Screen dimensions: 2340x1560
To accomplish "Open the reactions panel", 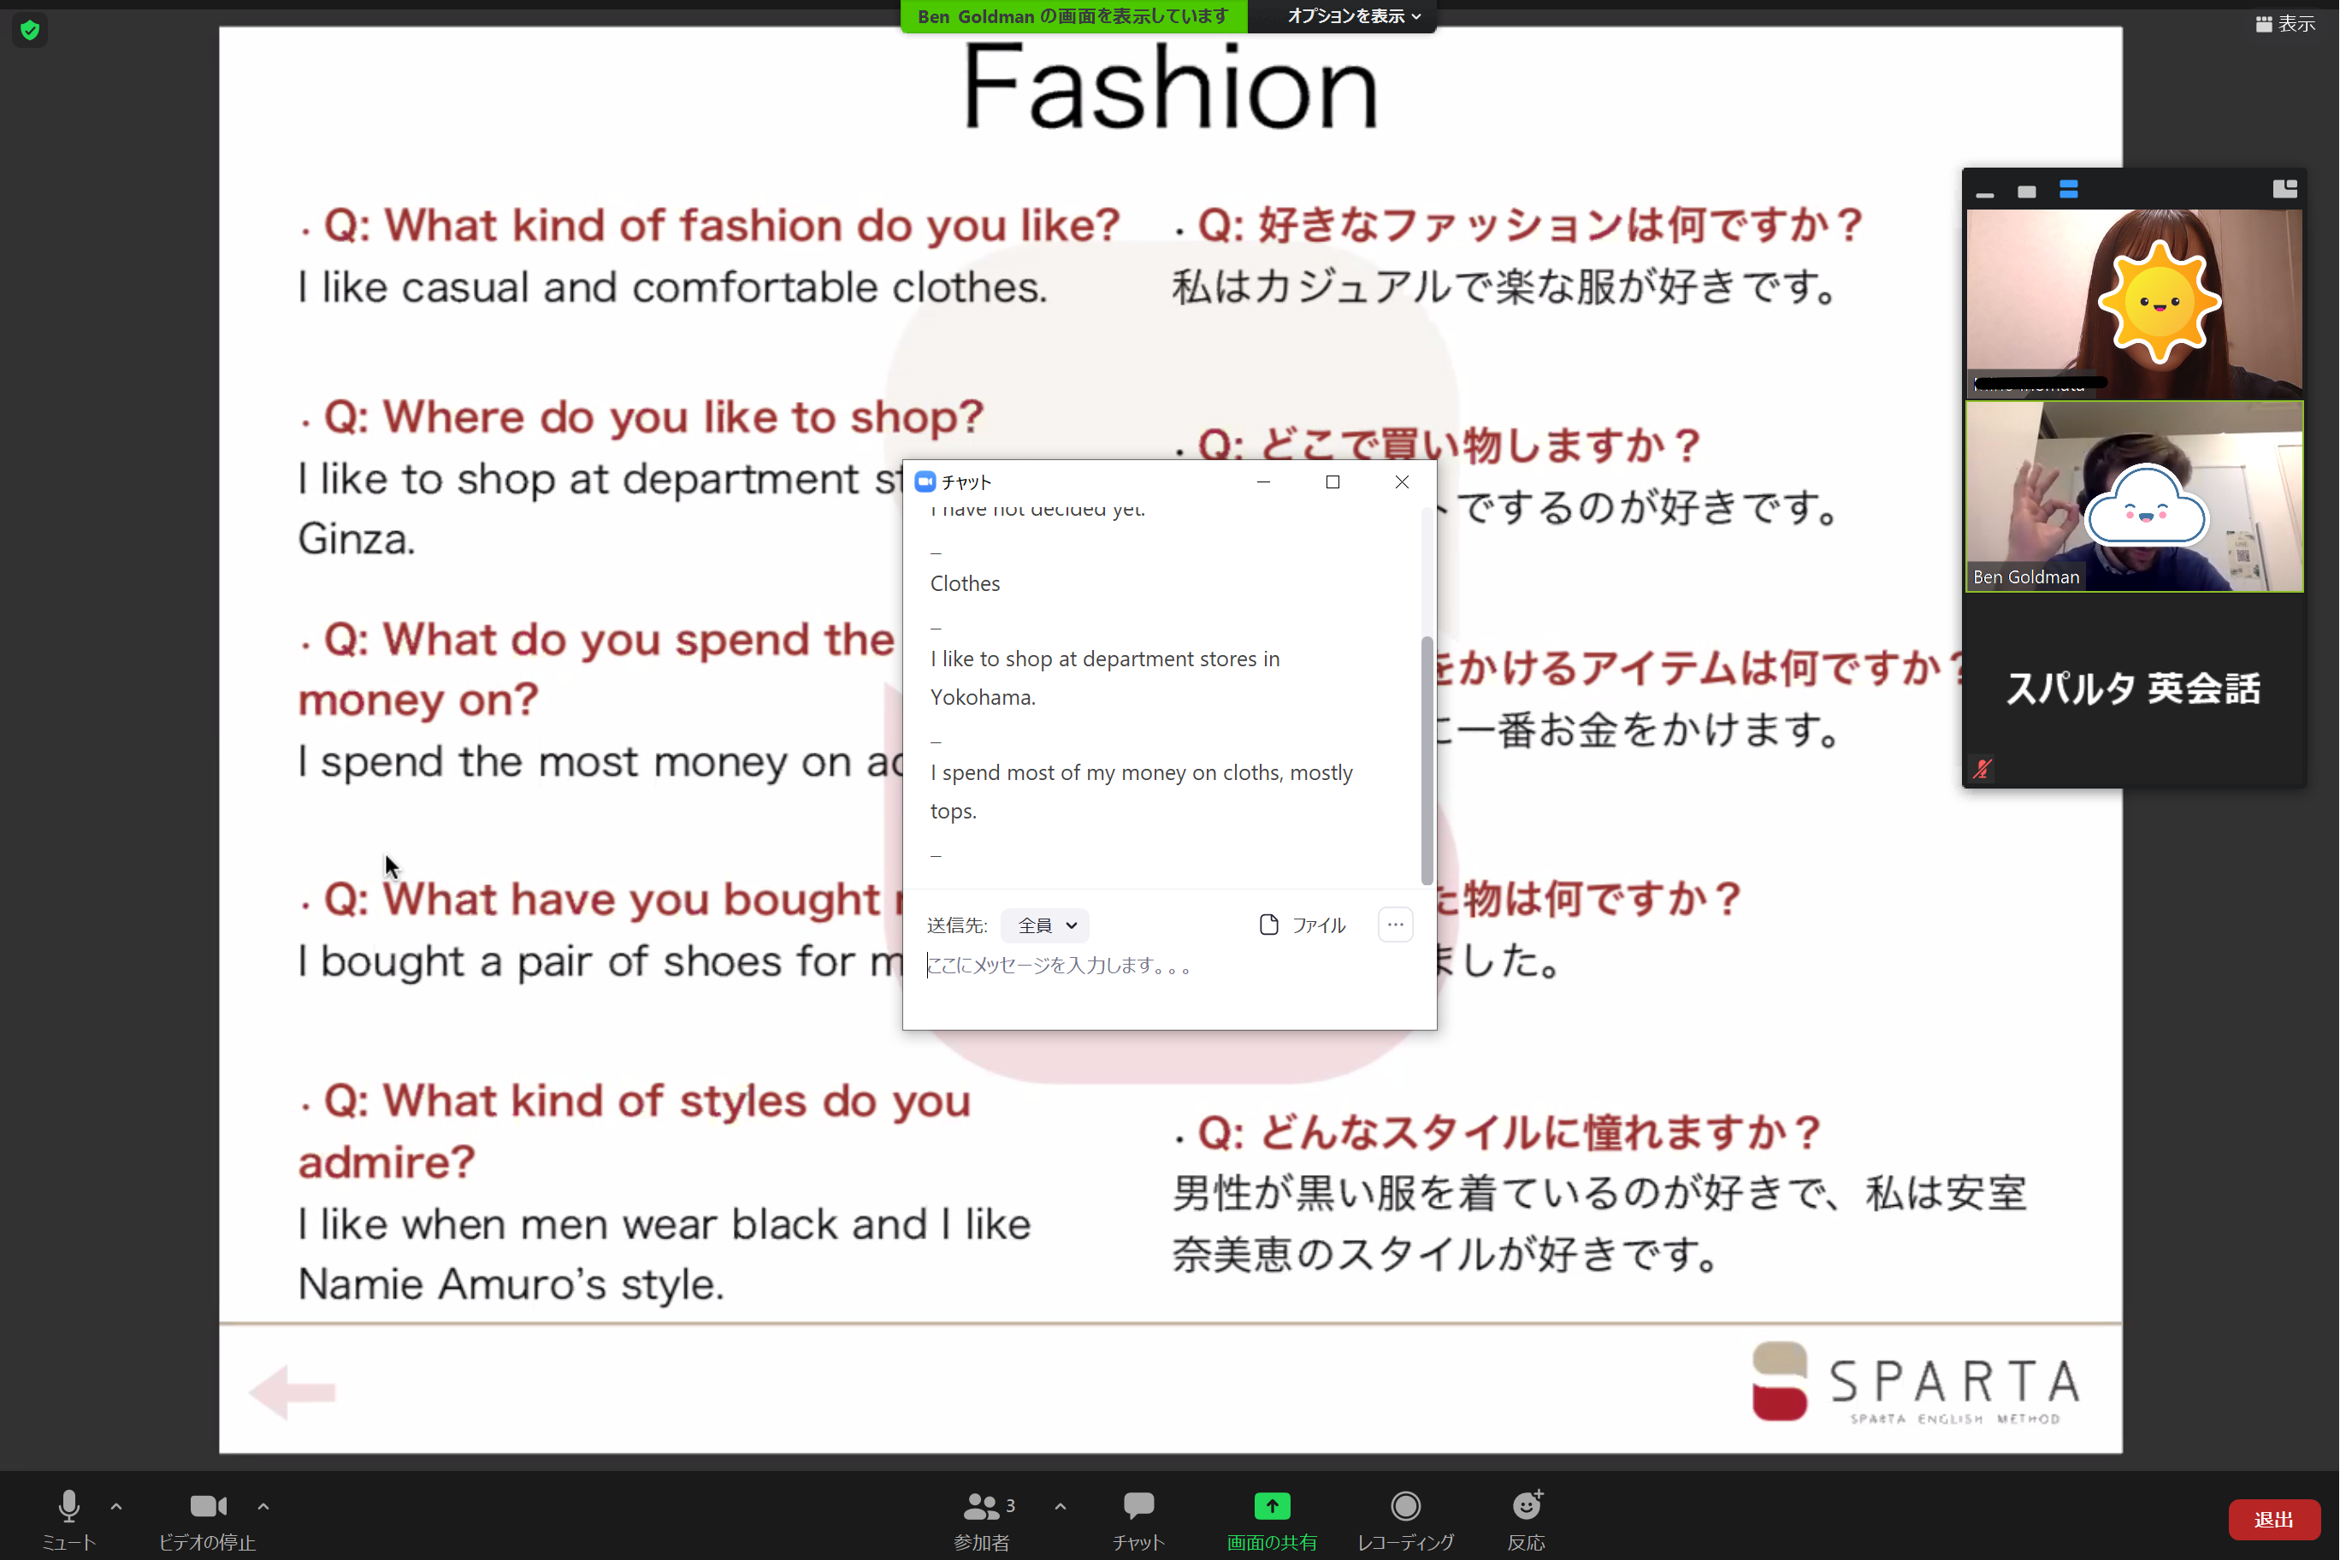I will tap(1525, 1505).
